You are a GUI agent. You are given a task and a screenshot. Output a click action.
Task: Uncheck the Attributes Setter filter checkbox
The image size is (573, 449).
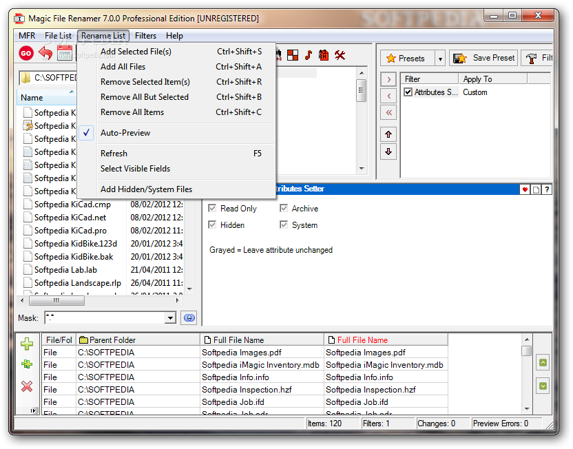pyautogui.click(x=408, y=92)
